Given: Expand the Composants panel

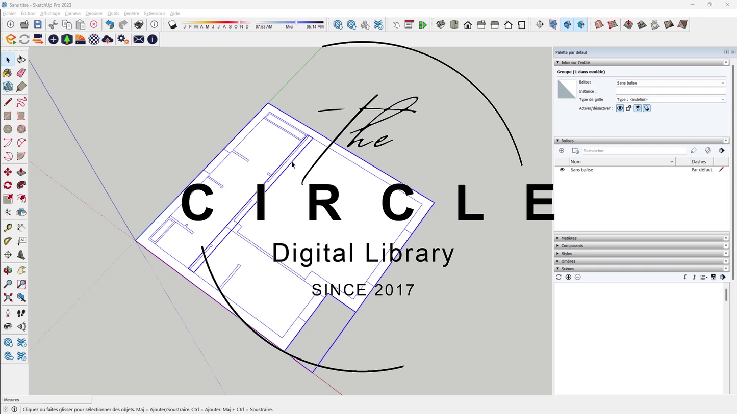Looking at the screenshot, I should tap(572, 246).
